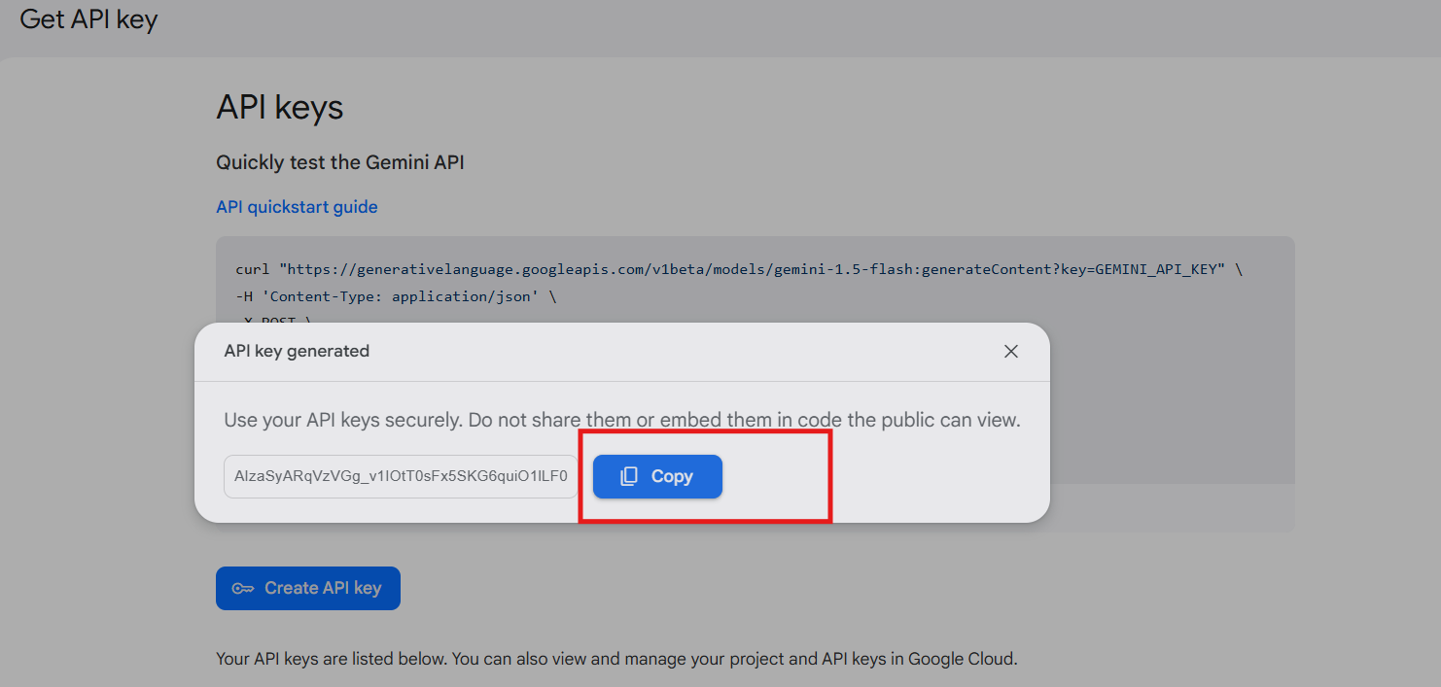Image resolution: width=1441 pixels, height=687 pixels.
Task: Click the "Quickly test the Gemini API" text
Action: (x=340, y=162)
